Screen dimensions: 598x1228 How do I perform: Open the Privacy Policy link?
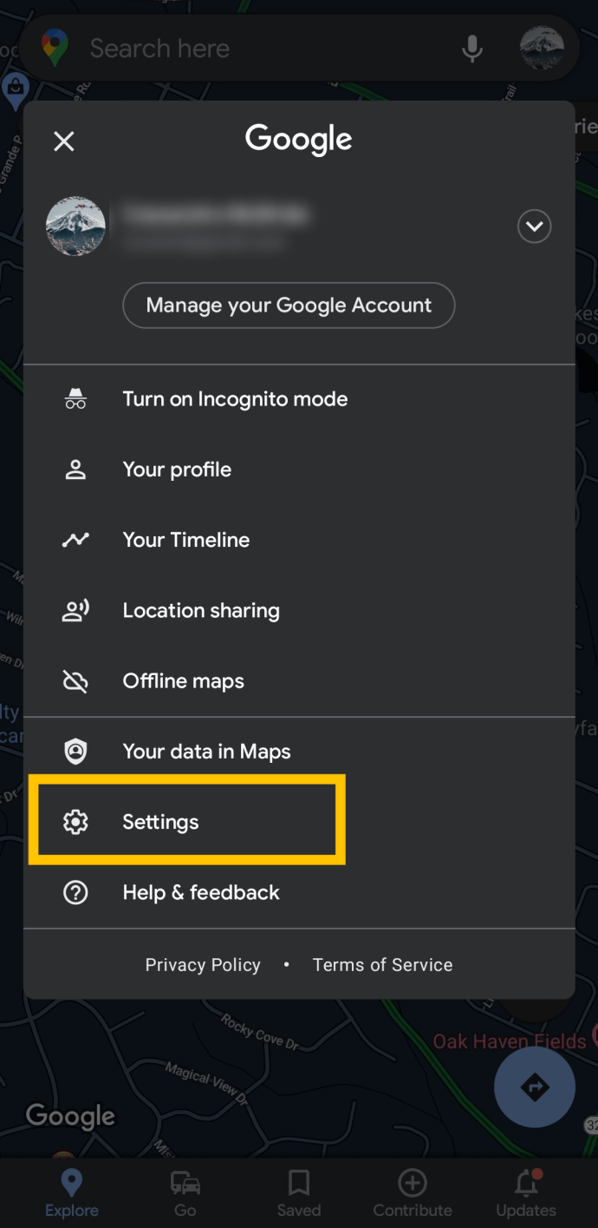coord(203,965)
